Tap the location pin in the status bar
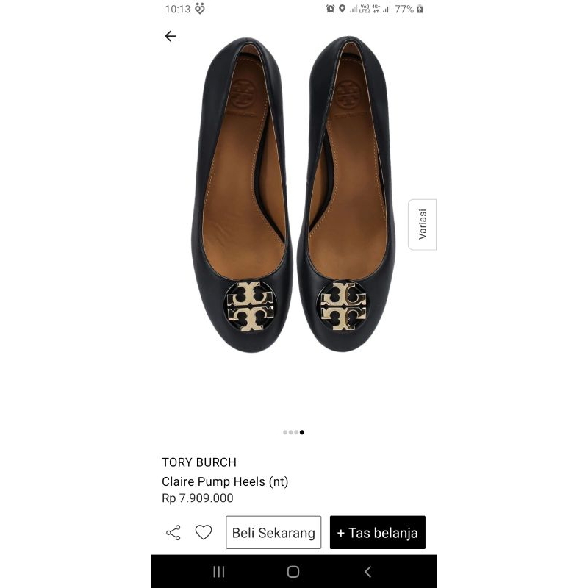Viewport: 588px width, 588px height. point(341,9)
